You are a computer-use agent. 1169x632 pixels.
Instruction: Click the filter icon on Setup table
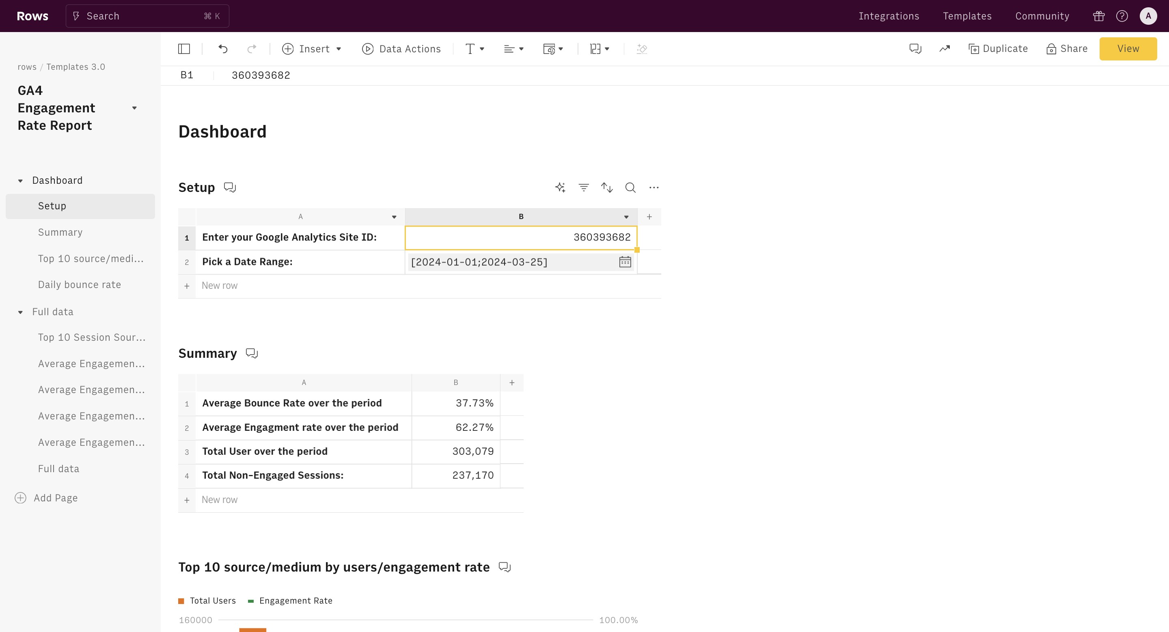click(x=584, y=188)
